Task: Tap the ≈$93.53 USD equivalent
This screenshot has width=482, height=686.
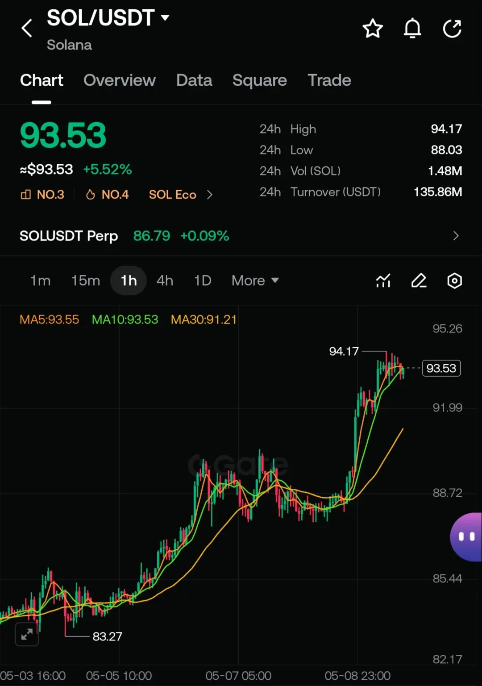Action: click(46, 170)
